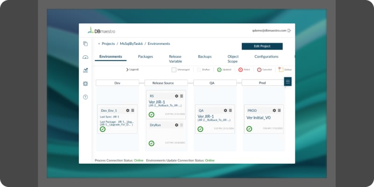Click the green check status on RS card
This screenshot has width=374, height=187.
pyautogui.click(x=151, y=115)
